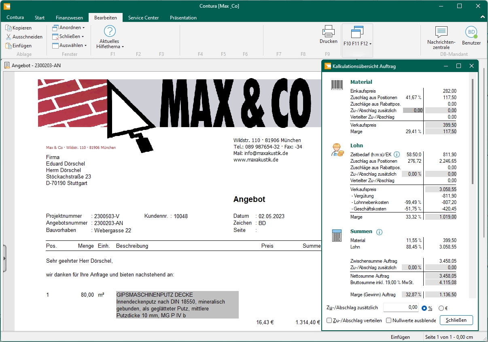Open the Service Center ribbon tab

[144, 18]
